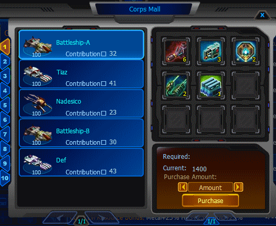Go to previous page of ship list

coord(60,218)
